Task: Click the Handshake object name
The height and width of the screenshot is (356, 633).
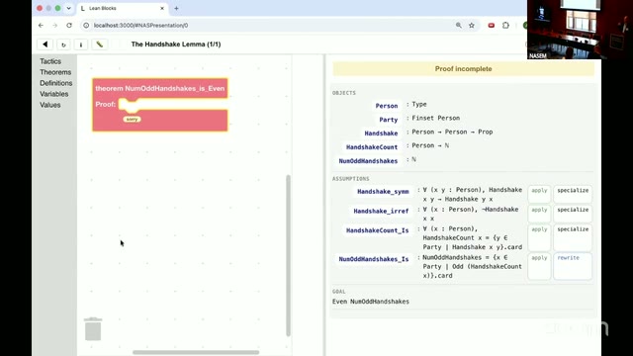Action: click(x=381, y=133)
